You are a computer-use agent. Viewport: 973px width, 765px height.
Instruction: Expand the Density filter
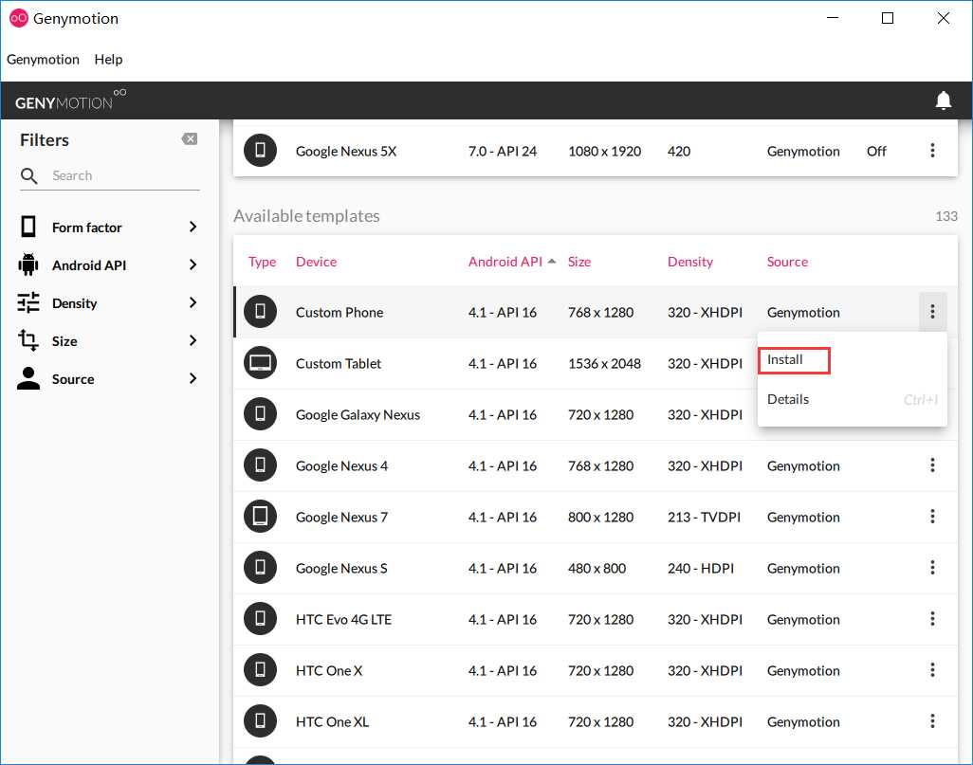pos(193,302)
